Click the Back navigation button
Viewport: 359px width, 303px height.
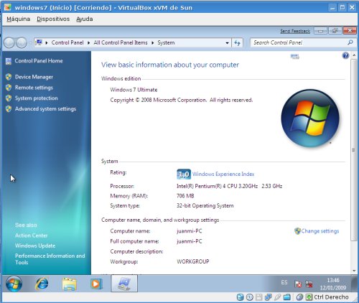tap(9, 43)
